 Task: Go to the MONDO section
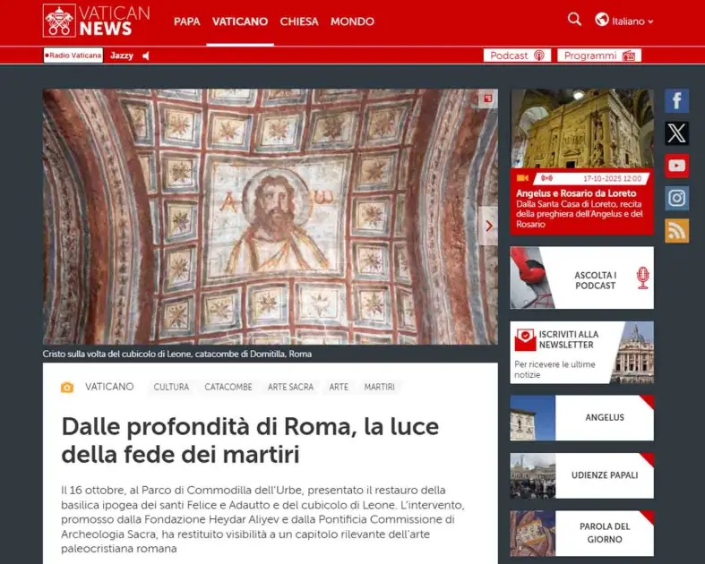352,21
